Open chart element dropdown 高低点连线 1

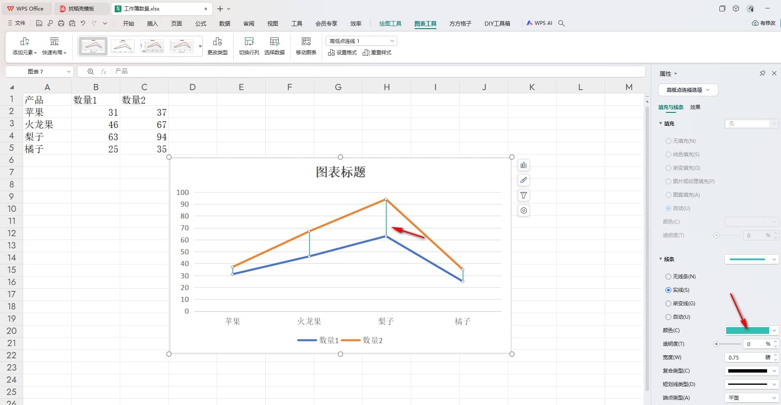pos(361,41)
